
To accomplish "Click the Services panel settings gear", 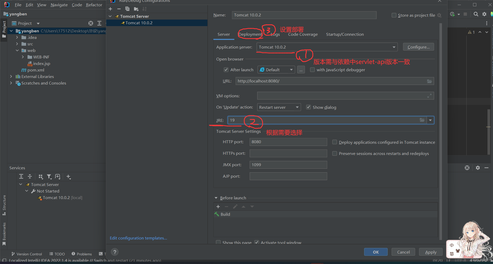I will click(x=478, y=168).
